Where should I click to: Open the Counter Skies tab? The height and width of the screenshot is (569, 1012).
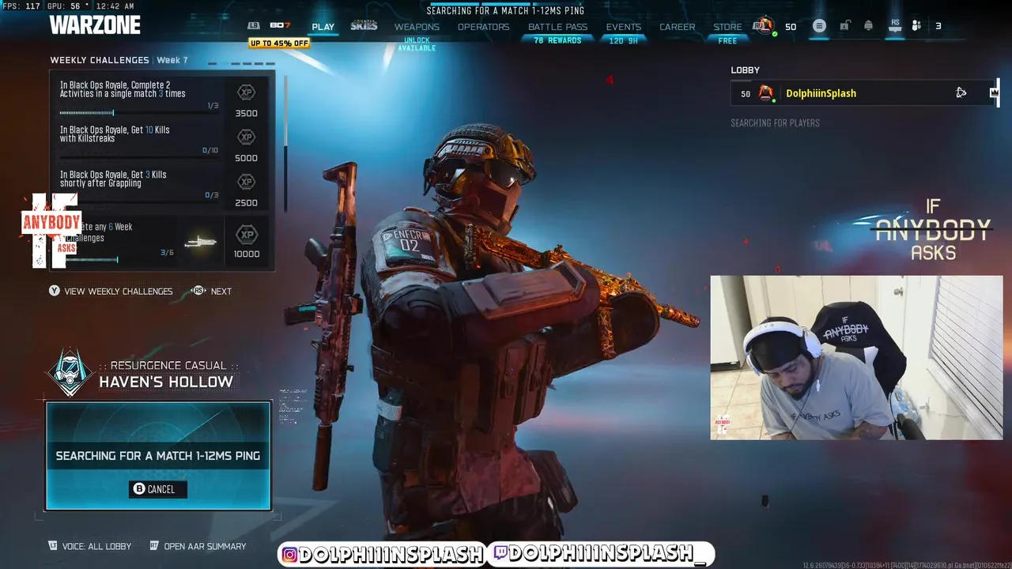(x=364, y=26)
